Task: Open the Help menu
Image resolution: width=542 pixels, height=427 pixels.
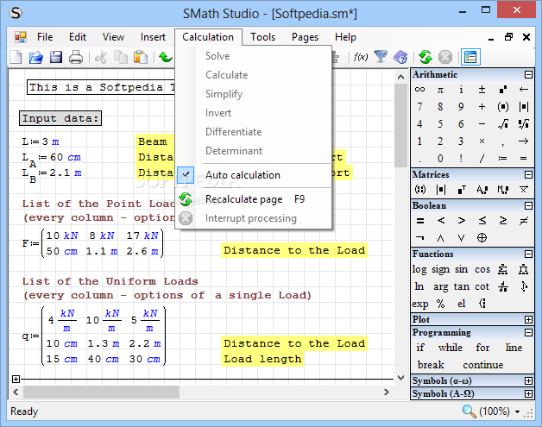Action: [345, 37]
